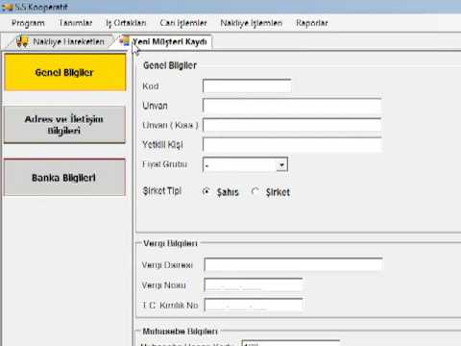This screenshot has width=461, height=346.
Task: Click the truck icon on Nakliye Hareketleri tab
Action: point(22,41)
